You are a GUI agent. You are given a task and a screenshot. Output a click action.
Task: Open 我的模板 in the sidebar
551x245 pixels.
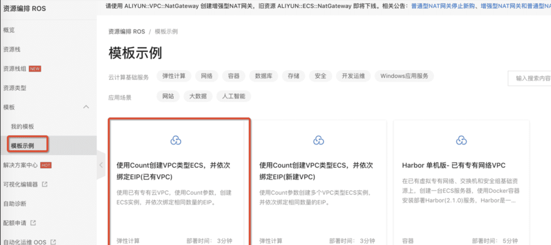point(23,127)
